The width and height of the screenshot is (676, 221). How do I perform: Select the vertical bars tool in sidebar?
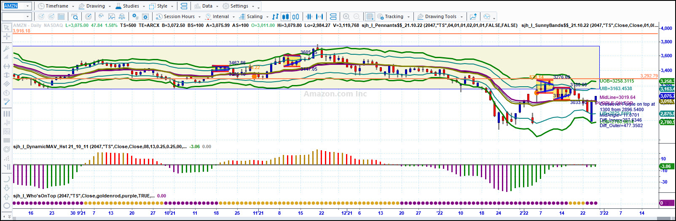(x=6, y=114)
